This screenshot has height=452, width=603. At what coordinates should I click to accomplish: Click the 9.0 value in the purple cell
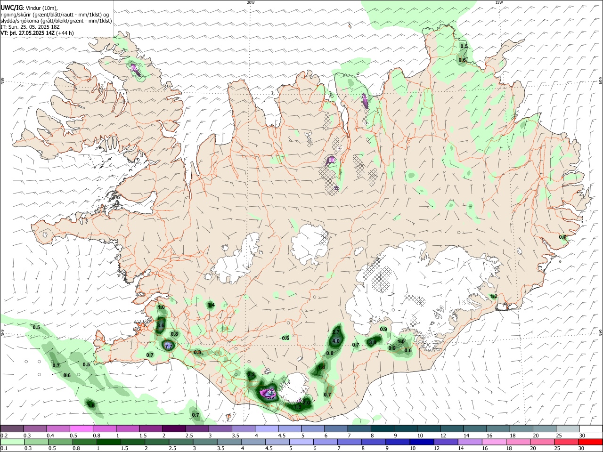point(271,393)
